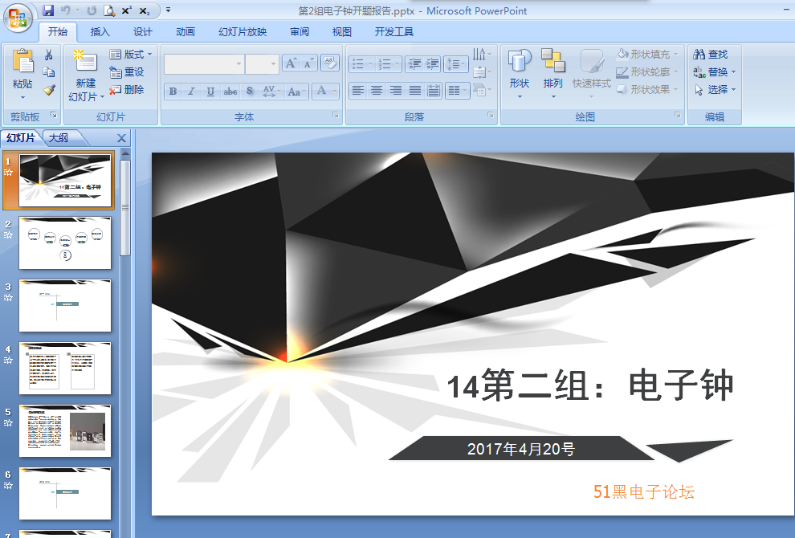Justify the paragraph text
This screenshot has height=538, width=795.
click(x=414, y=91)
